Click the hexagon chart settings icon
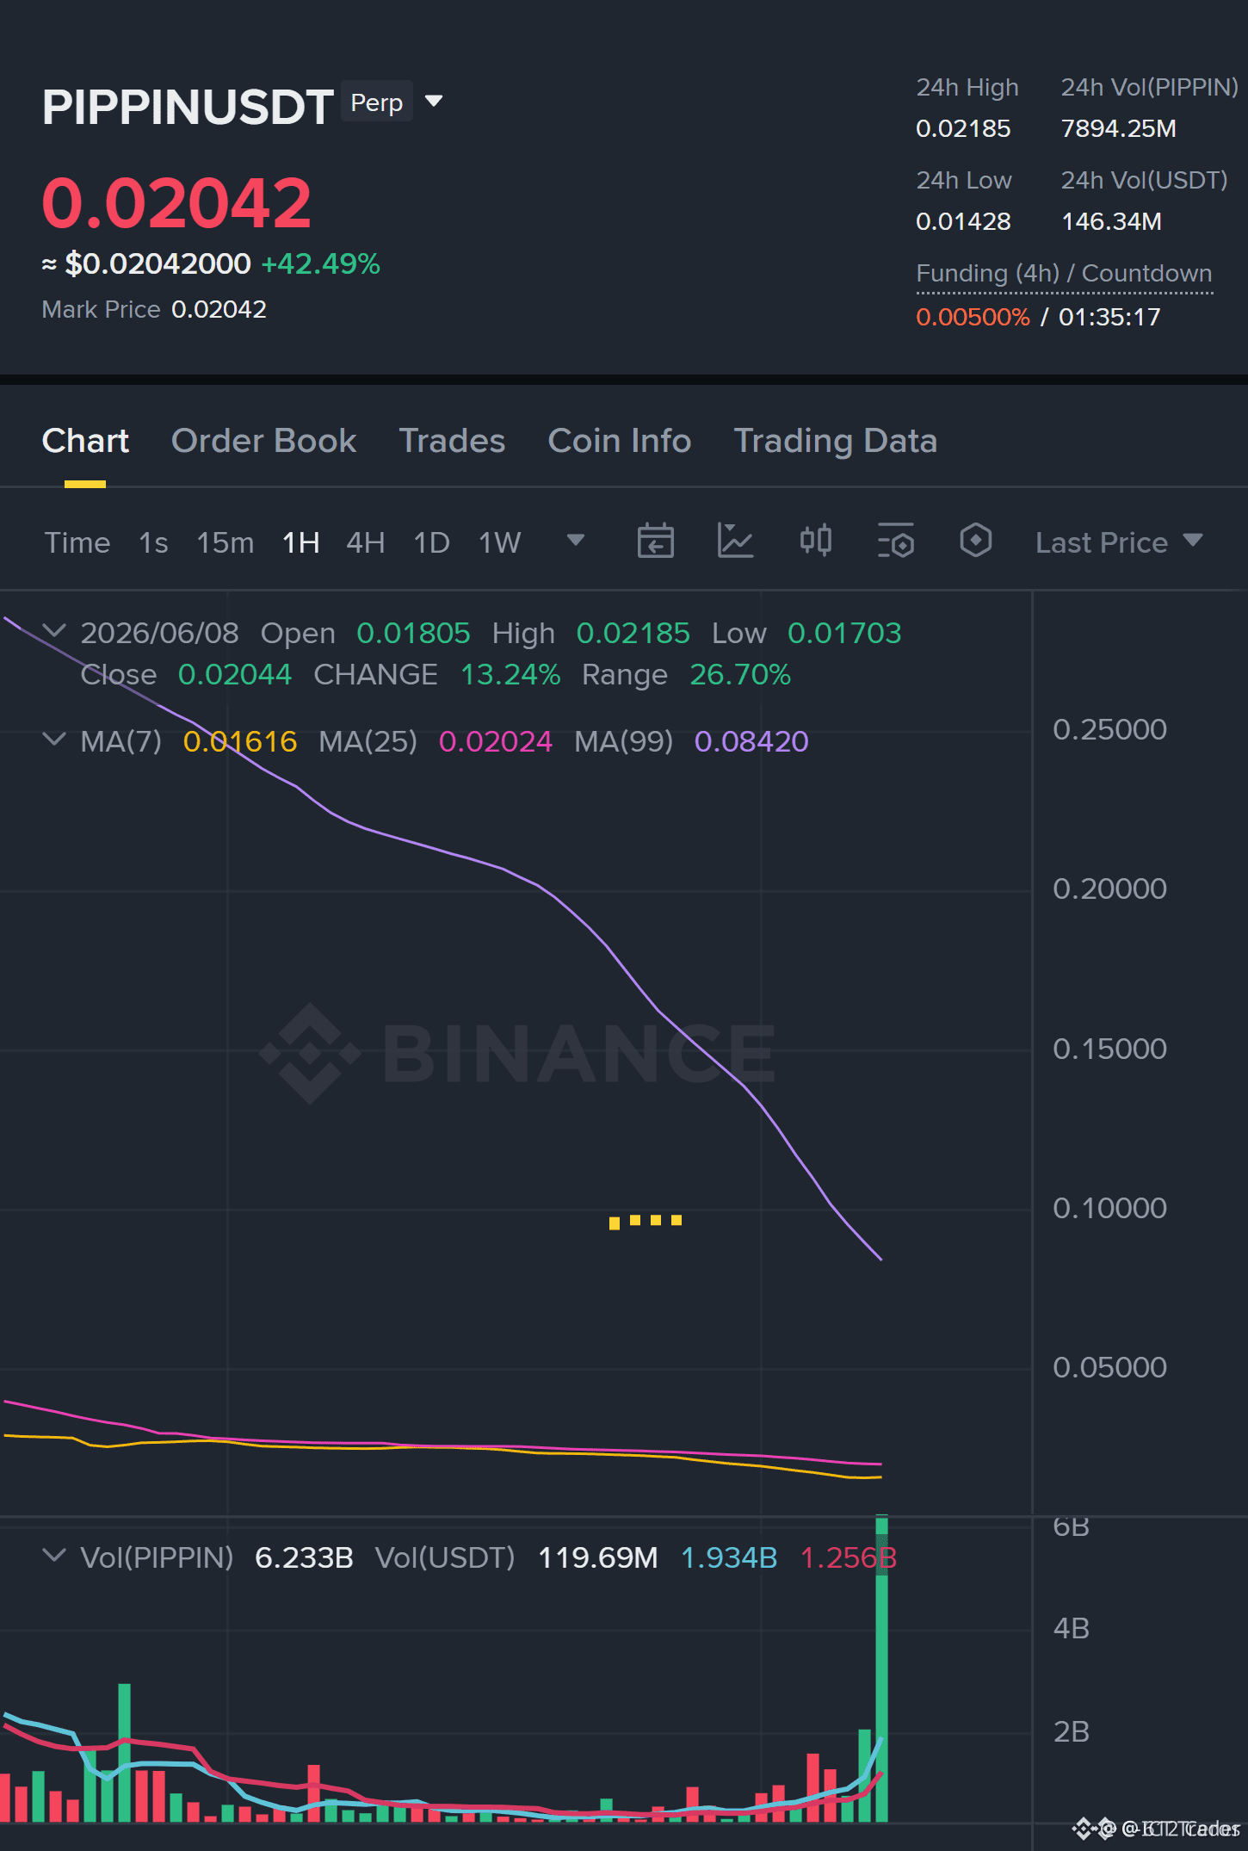 pyautogui.click(x=975, y=542)
